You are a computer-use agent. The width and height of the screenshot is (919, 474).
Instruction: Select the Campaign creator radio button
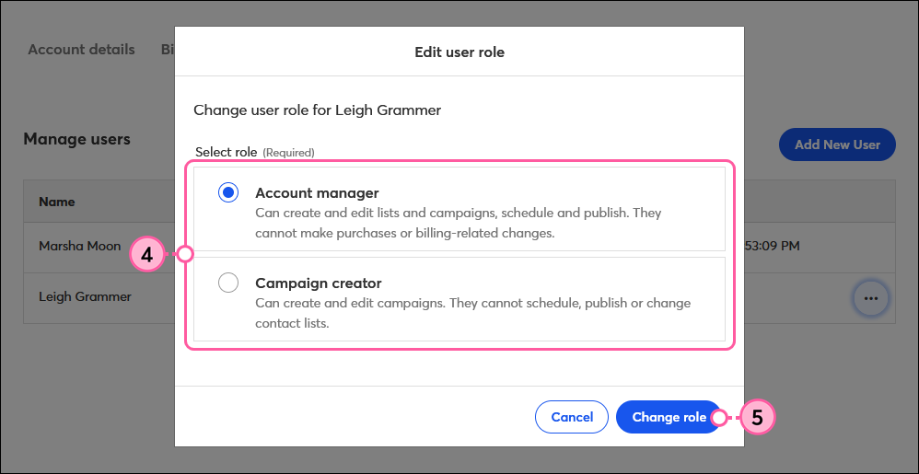point(228,283)
